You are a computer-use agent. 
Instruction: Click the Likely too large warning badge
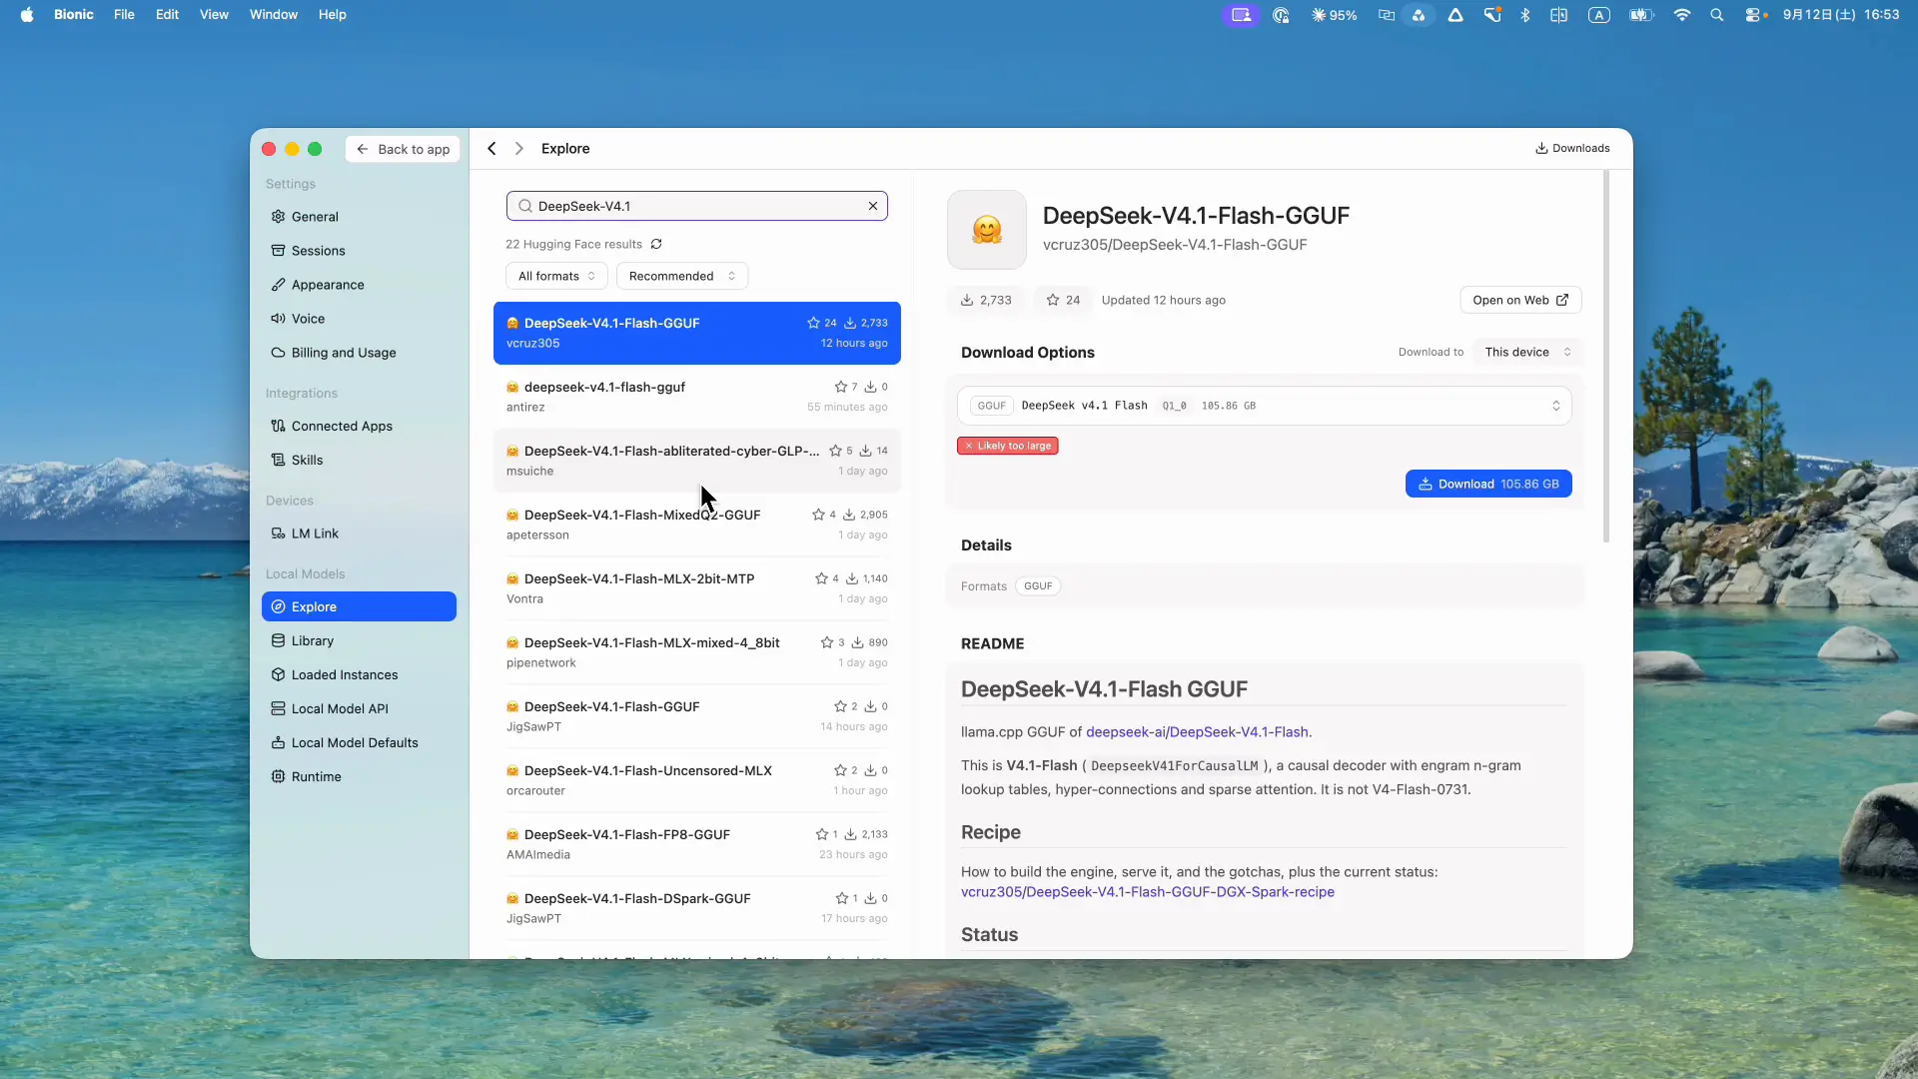[1007, 446]
